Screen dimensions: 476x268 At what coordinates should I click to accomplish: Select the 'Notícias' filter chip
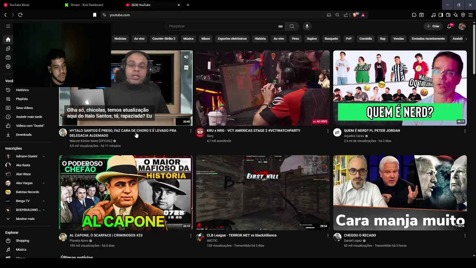(x=120, y=39)
